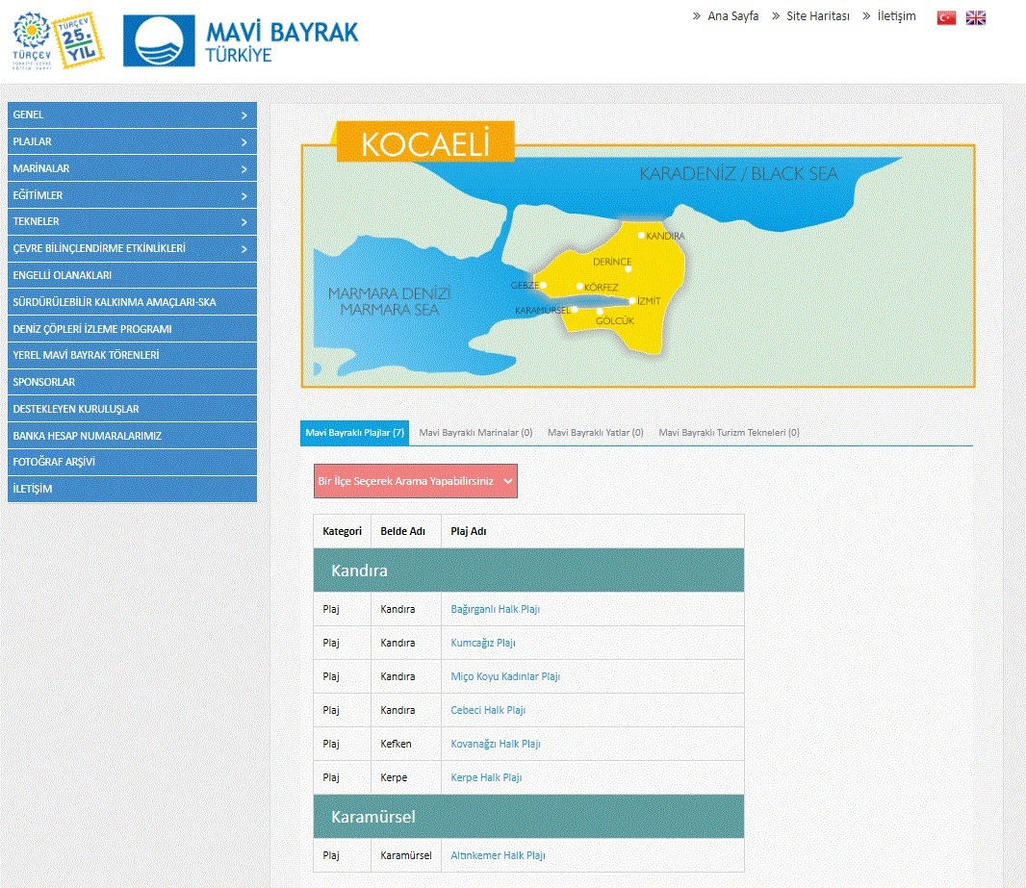This screenshot has height=888, width=1026.
Task: Select the Kandıra dot on the map
Action: click(642, 235)
